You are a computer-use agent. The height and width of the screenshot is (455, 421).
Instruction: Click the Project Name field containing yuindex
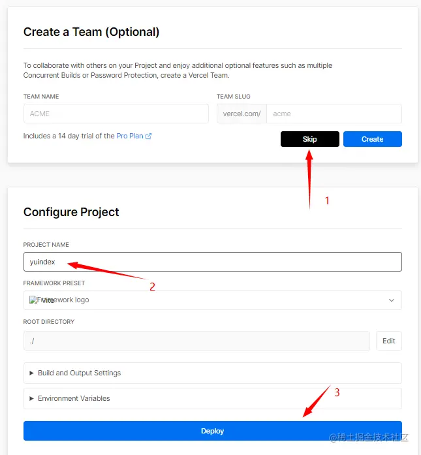tap(212, 262)
